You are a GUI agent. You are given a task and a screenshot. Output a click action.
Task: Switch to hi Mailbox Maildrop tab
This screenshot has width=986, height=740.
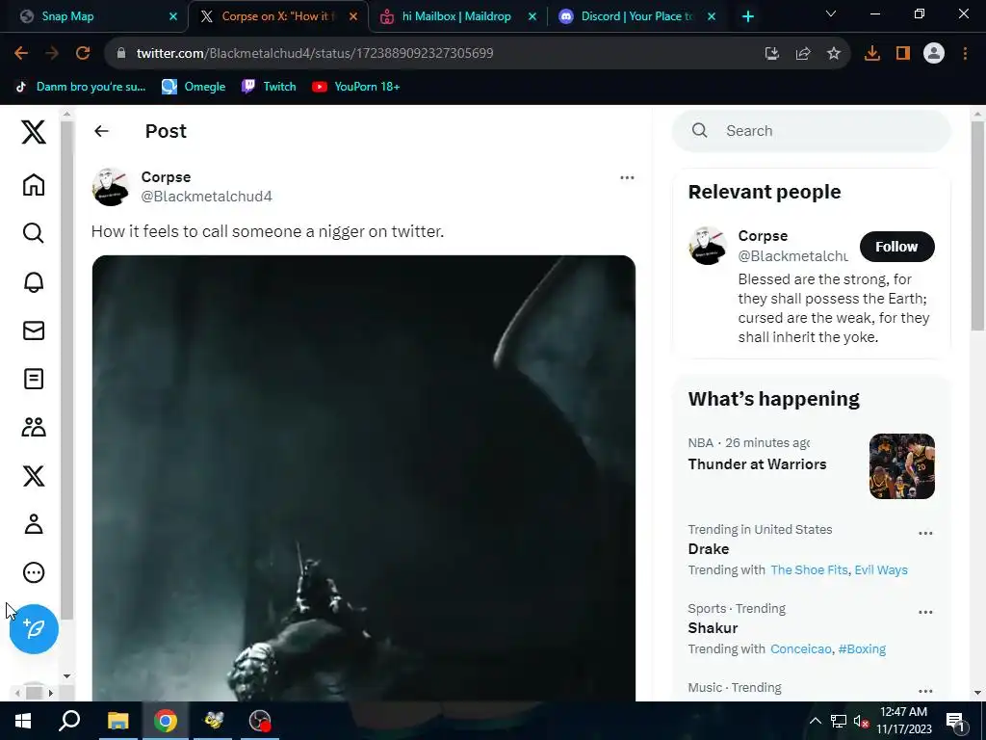(455, 16)
